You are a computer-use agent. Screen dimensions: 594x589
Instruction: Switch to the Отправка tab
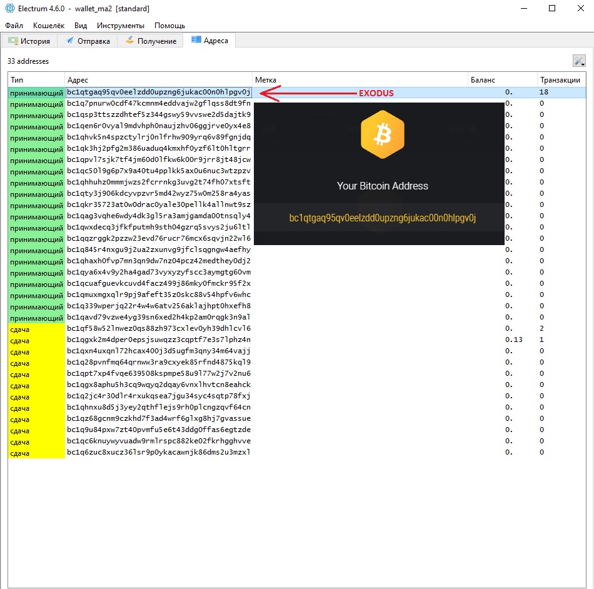point(88,41)
